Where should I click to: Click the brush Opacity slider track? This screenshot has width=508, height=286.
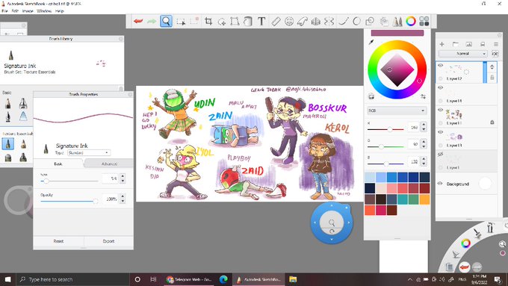pos(69,201)
